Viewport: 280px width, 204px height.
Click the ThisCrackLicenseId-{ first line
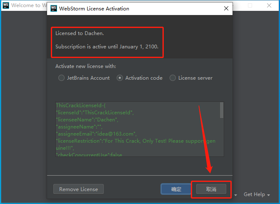(81, 105)
